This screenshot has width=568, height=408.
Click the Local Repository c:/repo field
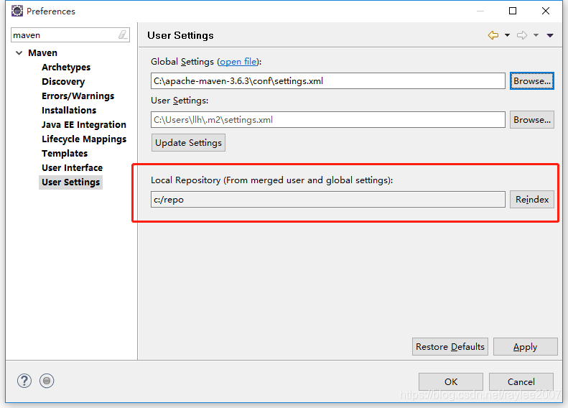click(x=328, y=199)
